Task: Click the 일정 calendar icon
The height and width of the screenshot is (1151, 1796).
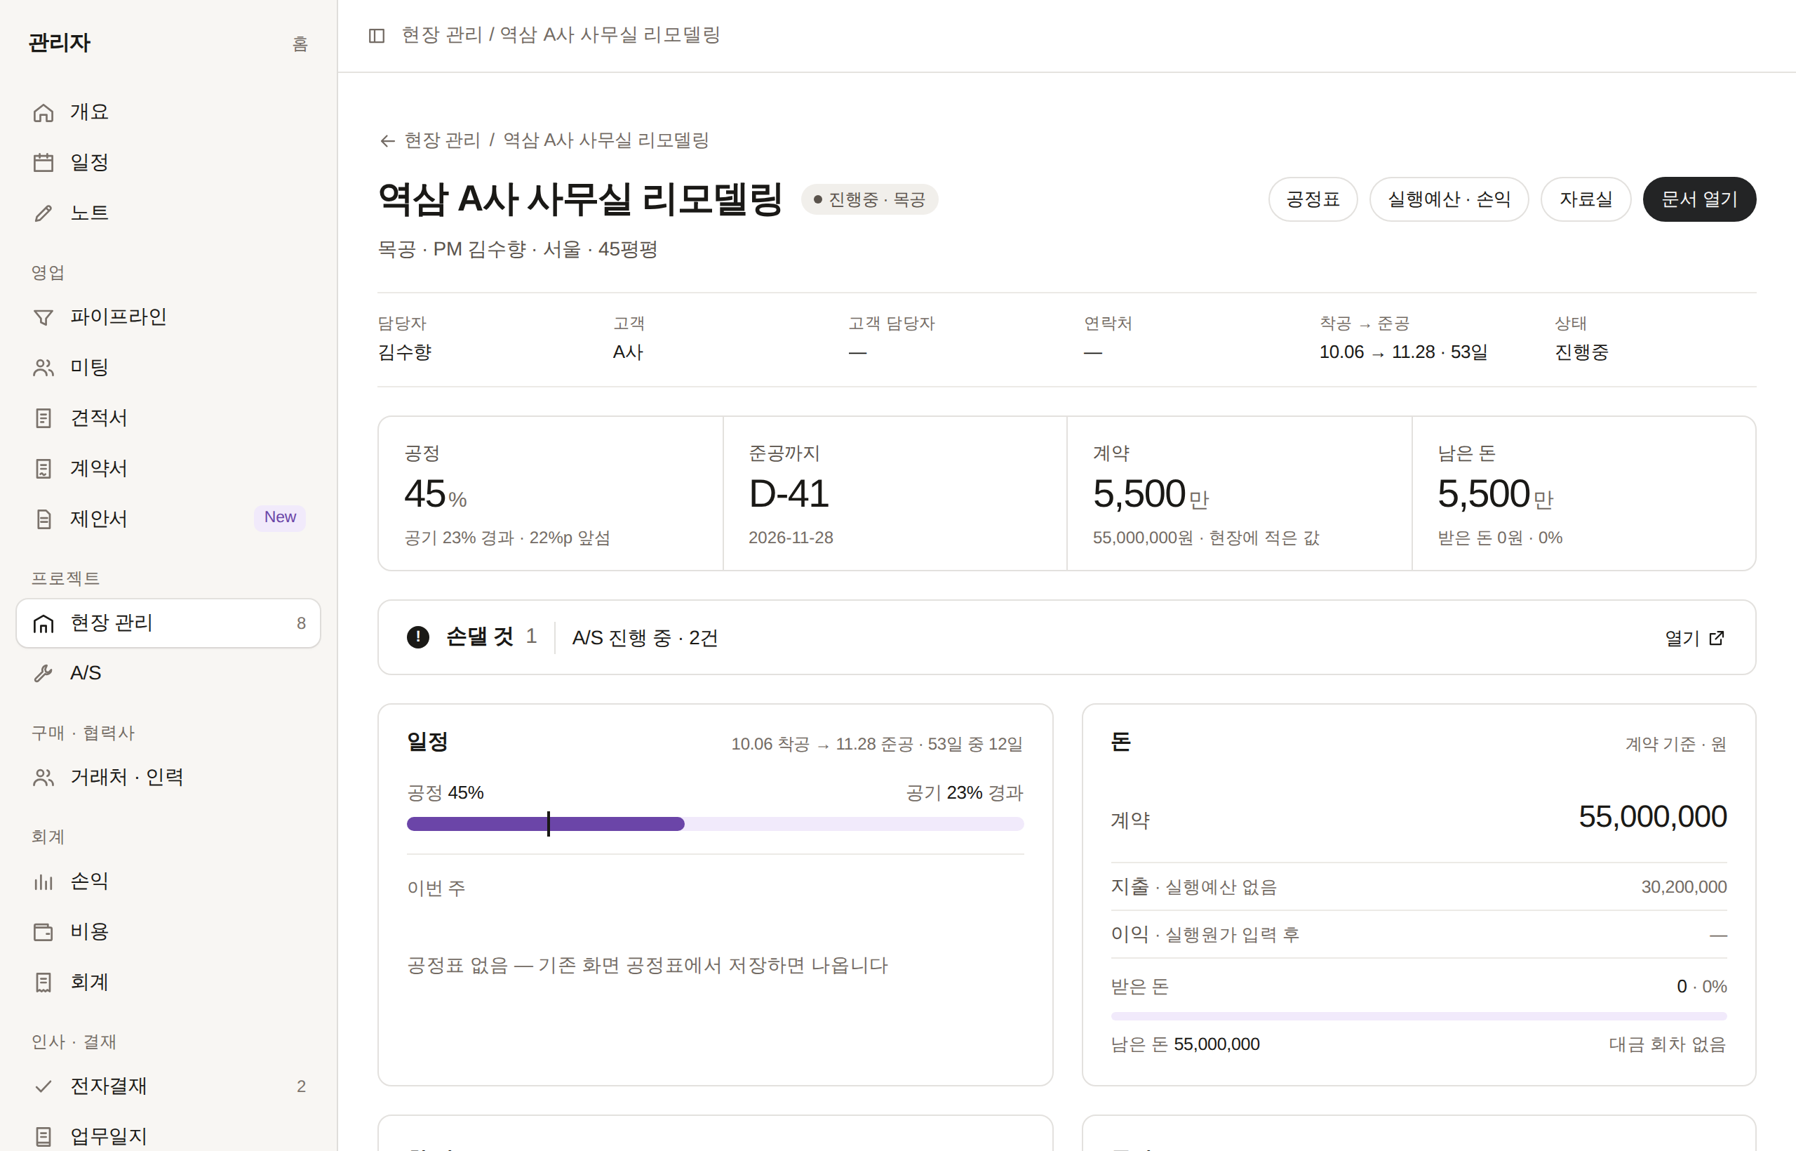Action: point(43,162)
